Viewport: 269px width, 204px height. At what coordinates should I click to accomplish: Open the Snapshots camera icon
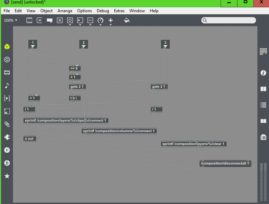pos(263,137)
